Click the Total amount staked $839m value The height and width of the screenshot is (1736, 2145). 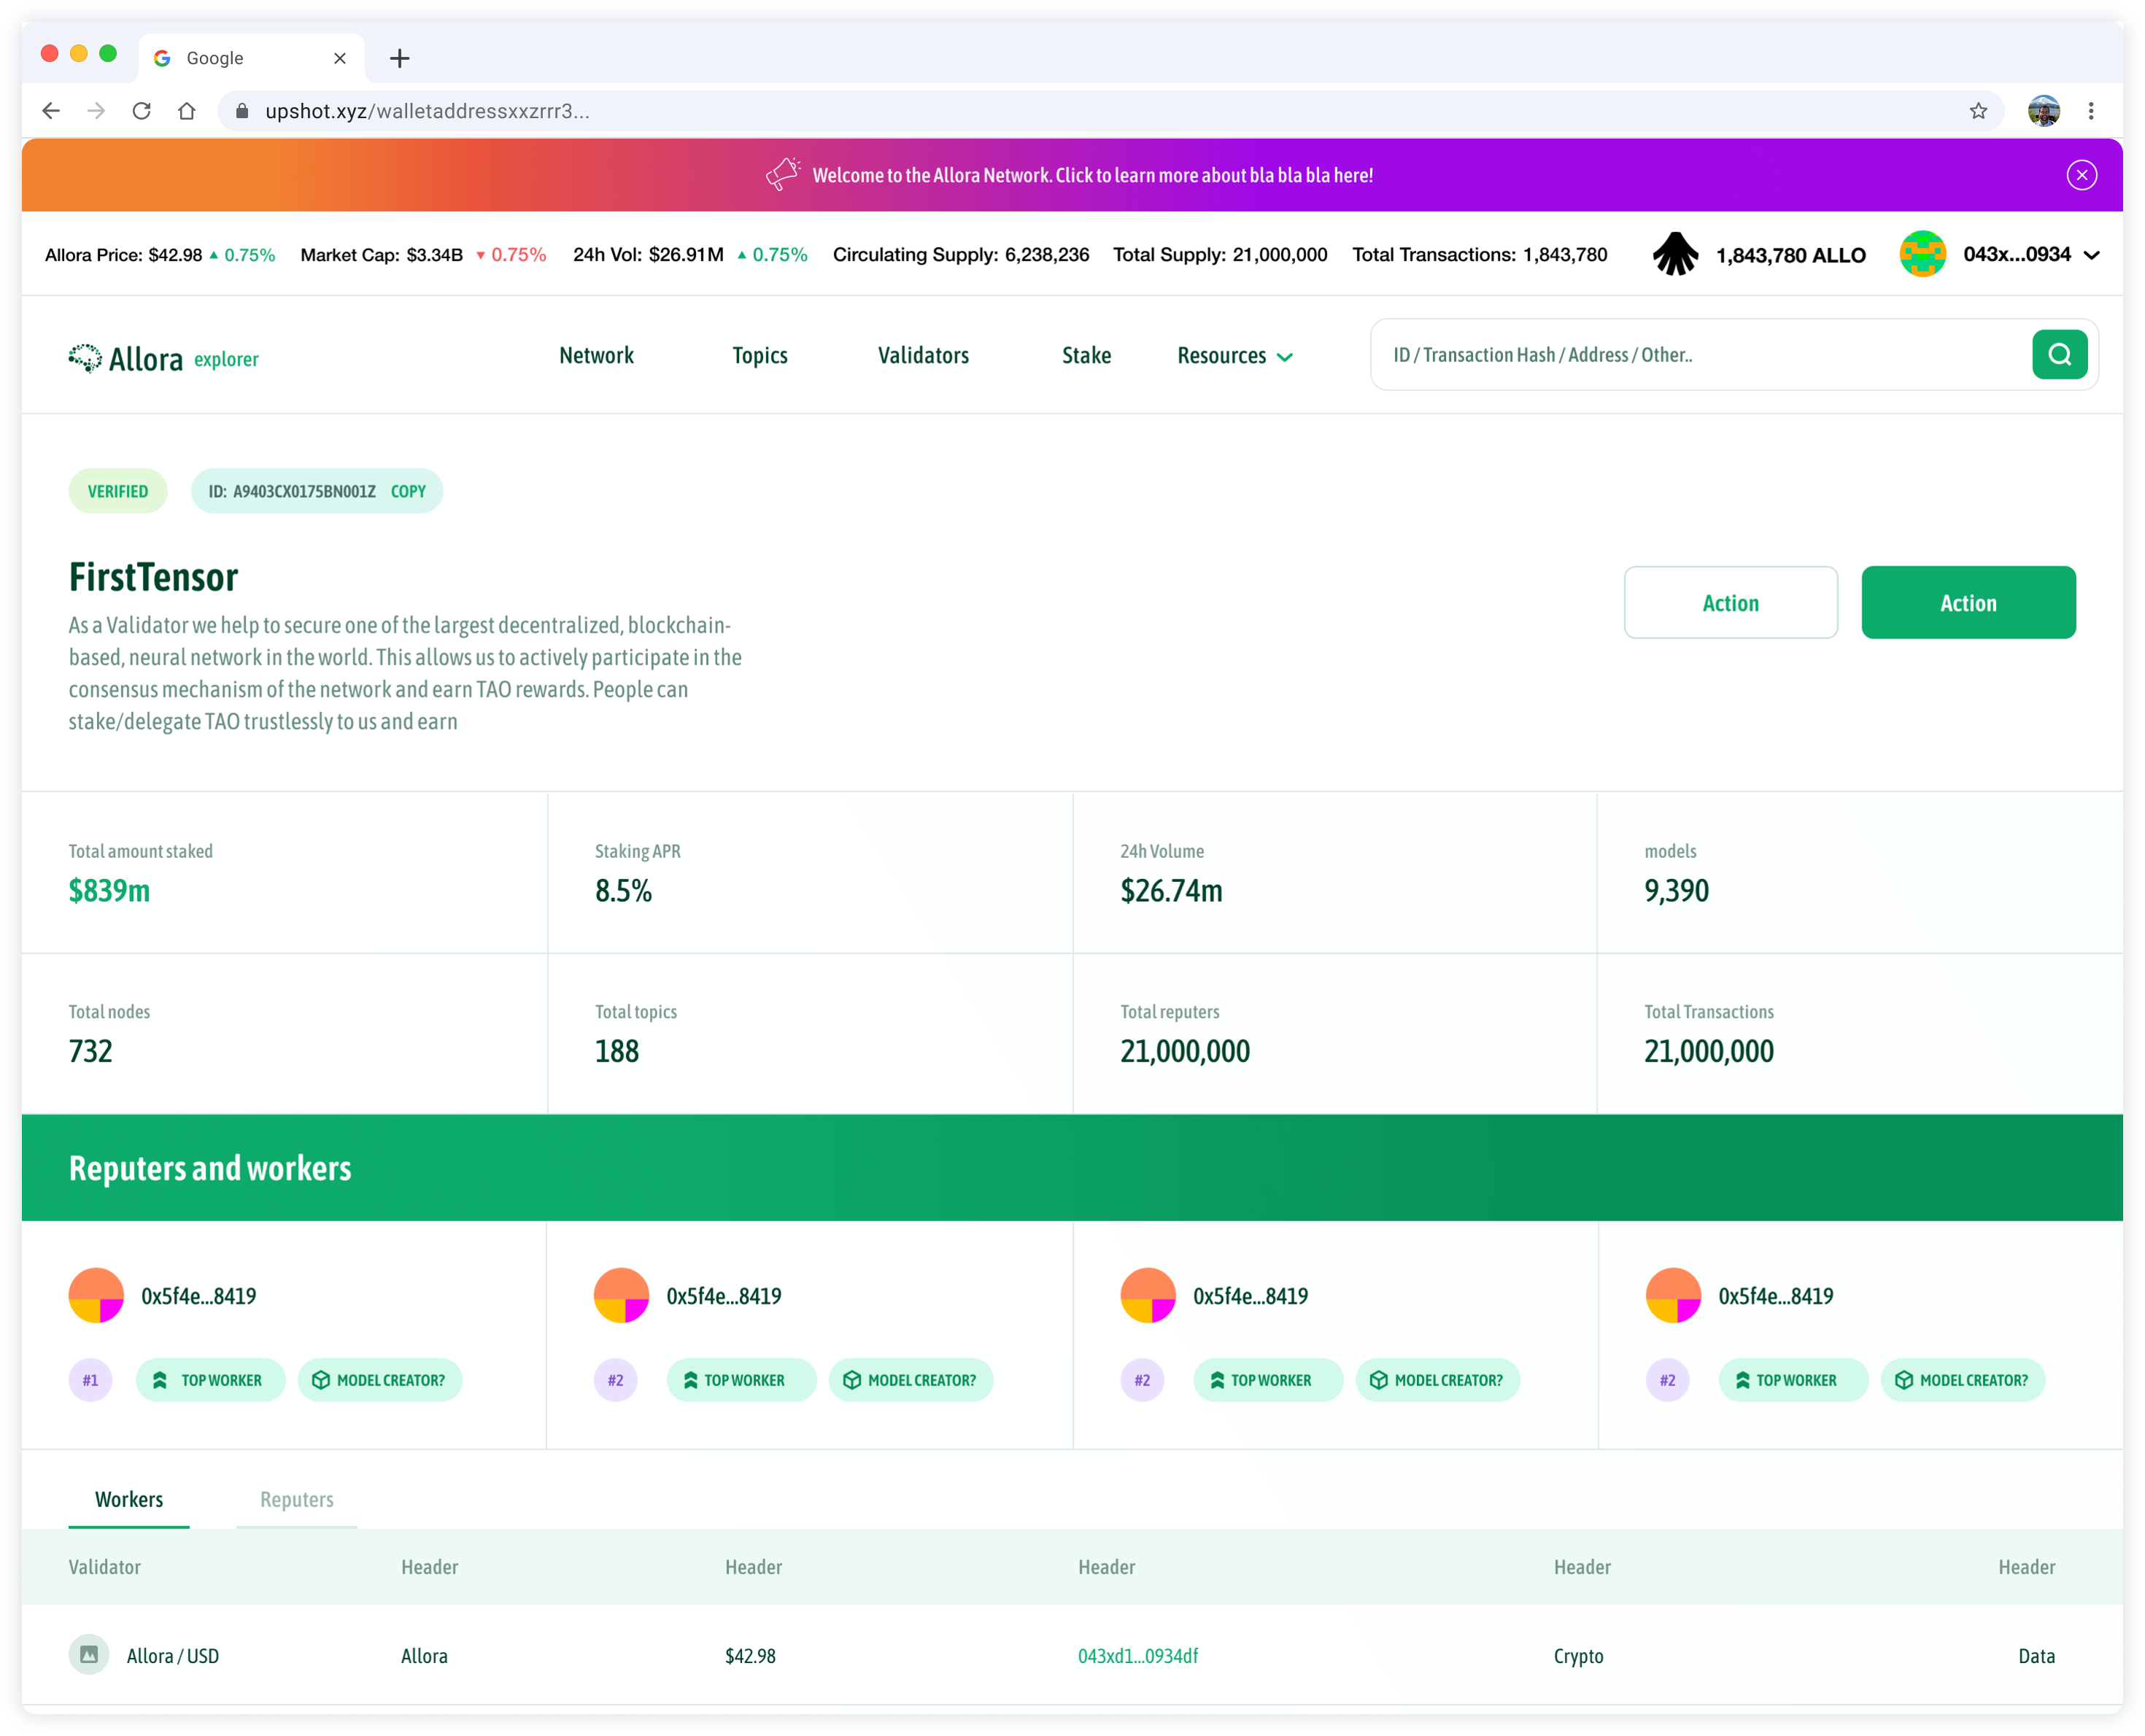click(109, 890)
